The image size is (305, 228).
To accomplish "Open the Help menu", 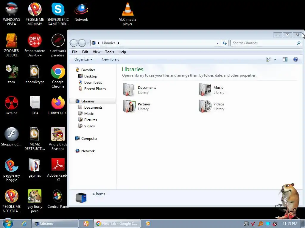I will pos(122,52).
